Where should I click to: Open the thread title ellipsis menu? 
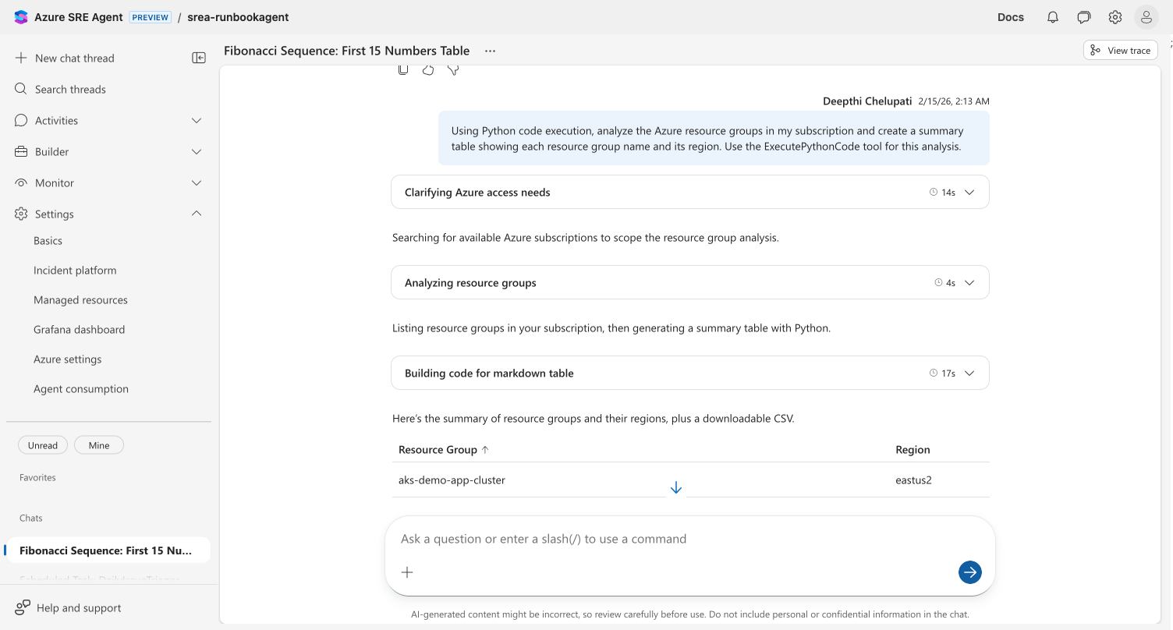(x=490, y=51)
